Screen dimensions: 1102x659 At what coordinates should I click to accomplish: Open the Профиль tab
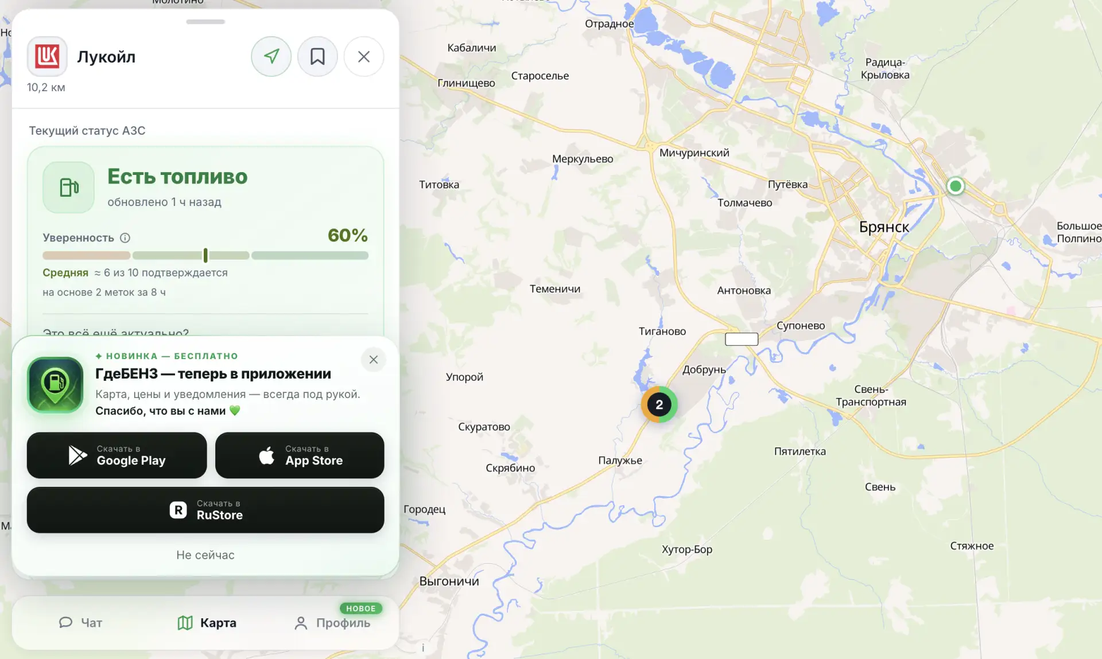[332, 622]
